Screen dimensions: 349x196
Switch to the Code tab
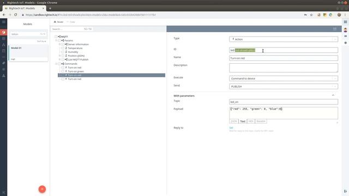pos(71,22)
